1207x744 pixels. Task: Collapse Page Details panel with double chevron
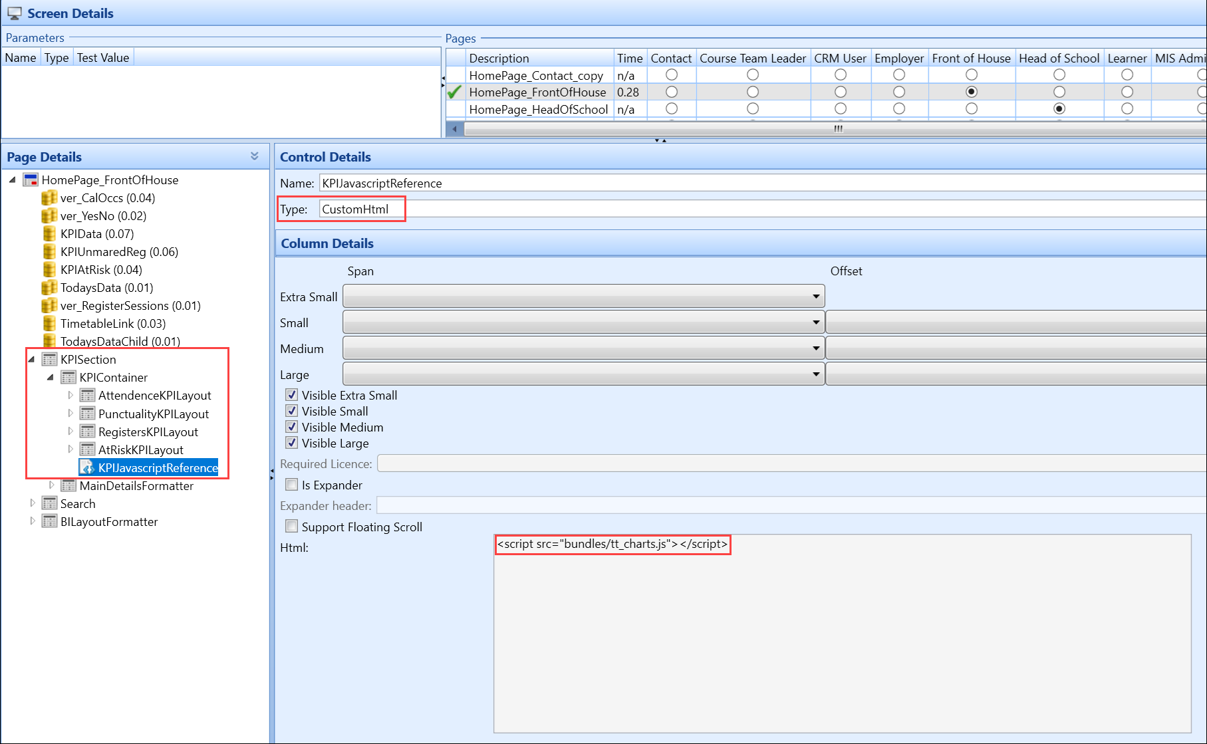[x=255, y=156]
